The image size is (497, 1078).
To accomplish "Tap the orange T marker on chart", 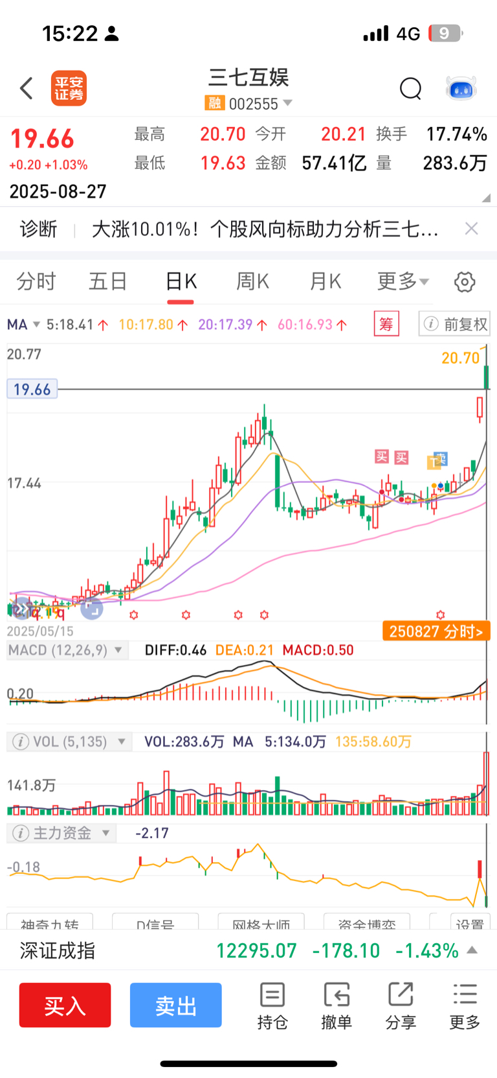I will point(433,463).
